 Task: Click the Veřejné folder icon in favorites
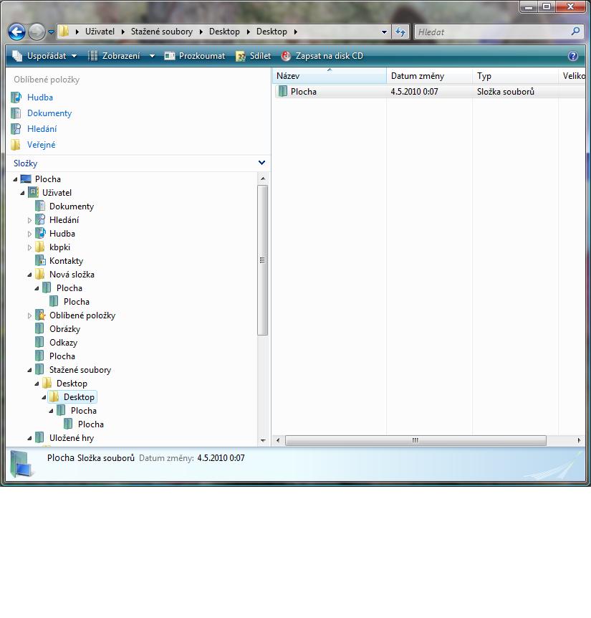[16, 145]
